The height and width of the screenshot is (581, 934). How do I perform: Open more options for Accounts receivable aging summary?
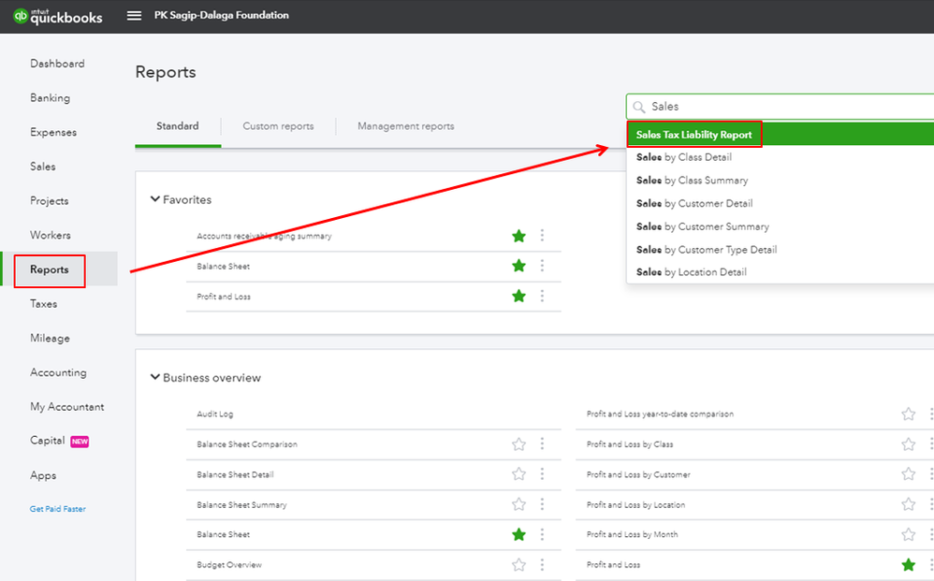tap(542, 236)
